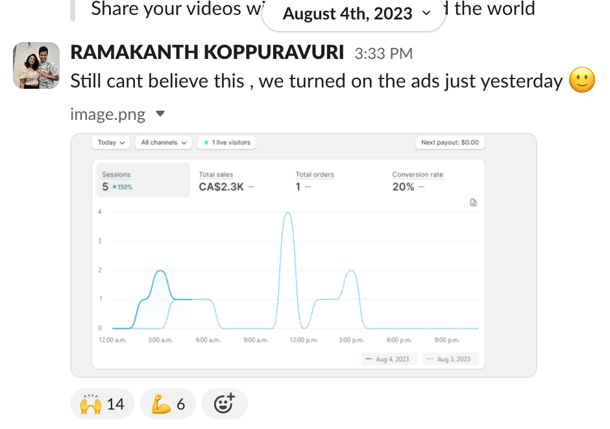Image resolution: width=610 pixels, height=429 pixels.
Task: Toggle the Aug 4, 2023 legend series
Action: point(388,359)
